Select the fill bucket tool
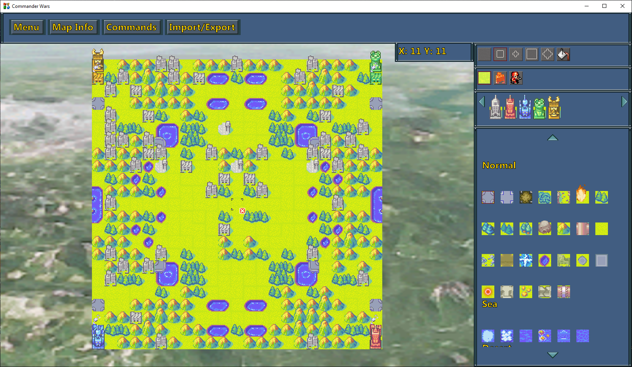 click(563, 54)
